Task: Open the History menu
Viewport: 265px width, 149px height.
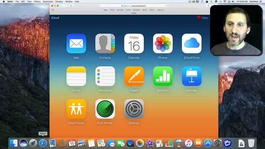Action: 37,2
